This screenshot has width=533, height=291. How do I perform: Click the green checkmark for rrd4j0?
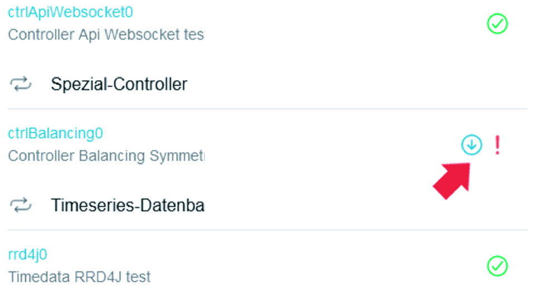click(497, 266)
